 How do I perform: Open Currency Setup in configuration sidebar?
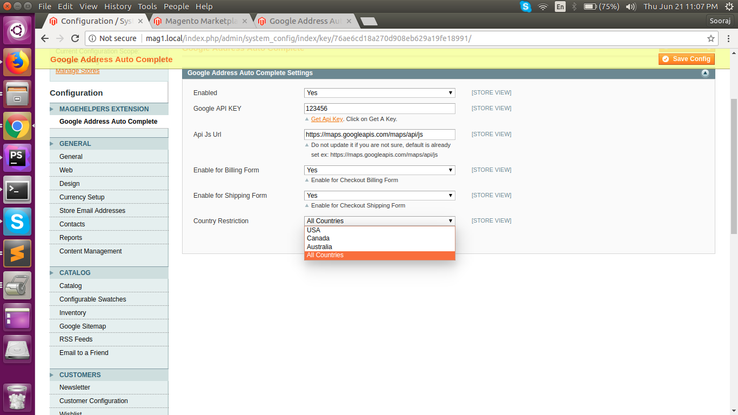coord(82,197)
